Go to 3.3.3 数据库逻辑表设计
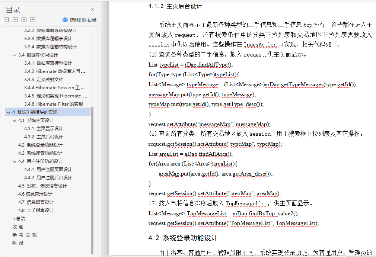The image size is (376, 257). 48,39
